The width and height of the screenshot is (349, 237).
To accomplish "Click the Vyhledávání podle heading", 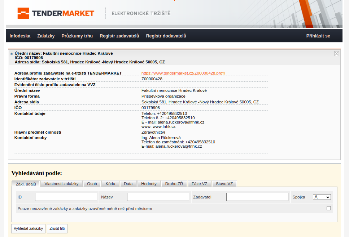I will tap(37, 173).
